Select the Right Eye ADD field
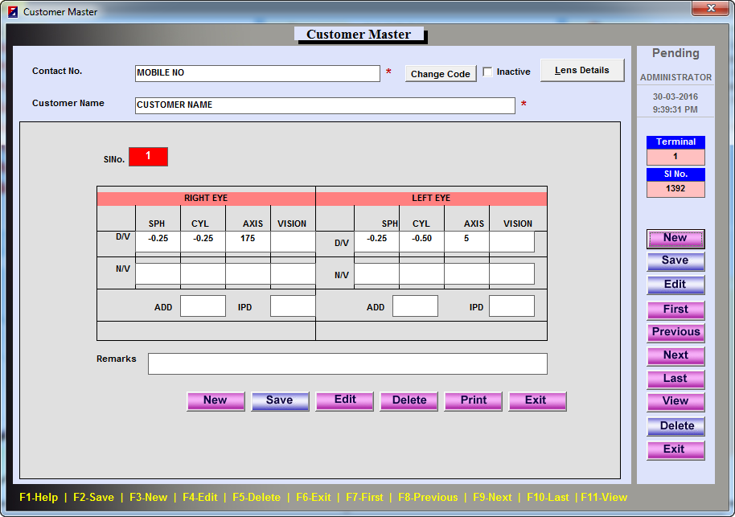 203,306
